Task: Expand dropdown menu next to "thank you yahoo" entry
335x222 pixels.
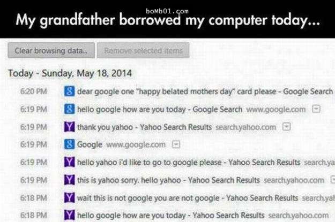Action: [286, 127]
